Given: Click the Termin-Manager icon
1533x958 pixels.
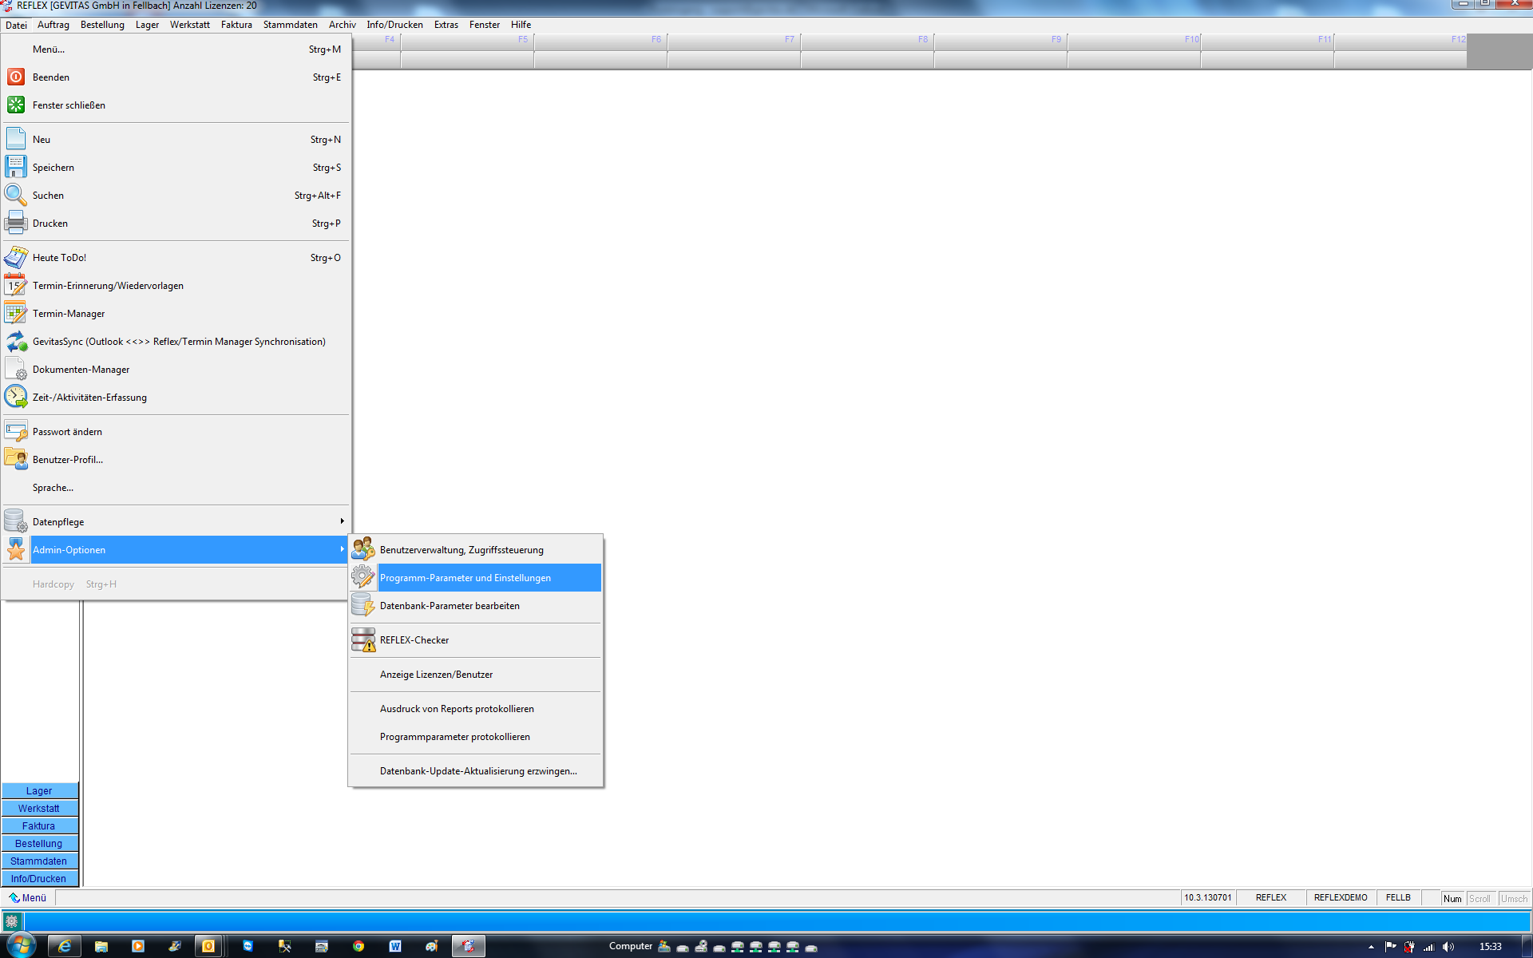Looking at the screenshot, I should click(16, 313).
